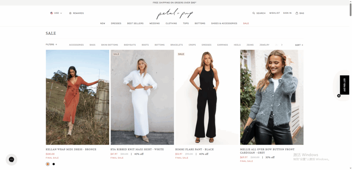Open the USD currency dropdown
The height and width of the screenshot is (170, 352).
pyautogui.click(x=56, y=13)
